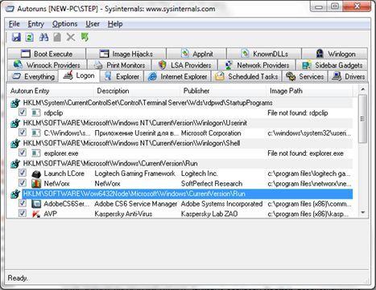Screen dimensions: 376x290
Task: Click the registry icon of the StartupPrograms key
Action: (15, 103)
